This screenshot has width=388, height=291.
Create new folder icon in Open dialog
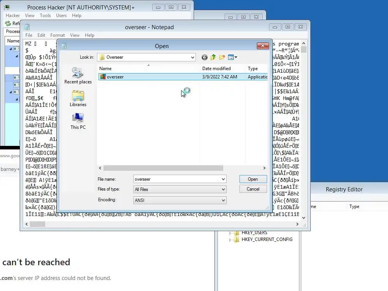point(222,58)
